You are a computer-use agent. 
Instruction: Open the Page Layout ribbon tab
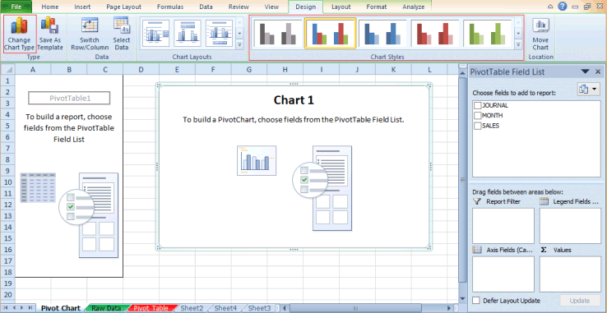[x=124, y=7]
